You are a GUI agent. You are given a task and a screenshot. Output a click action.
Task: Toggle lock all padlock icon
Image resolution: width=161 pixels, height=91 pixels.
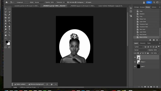[x=148, y=53]
